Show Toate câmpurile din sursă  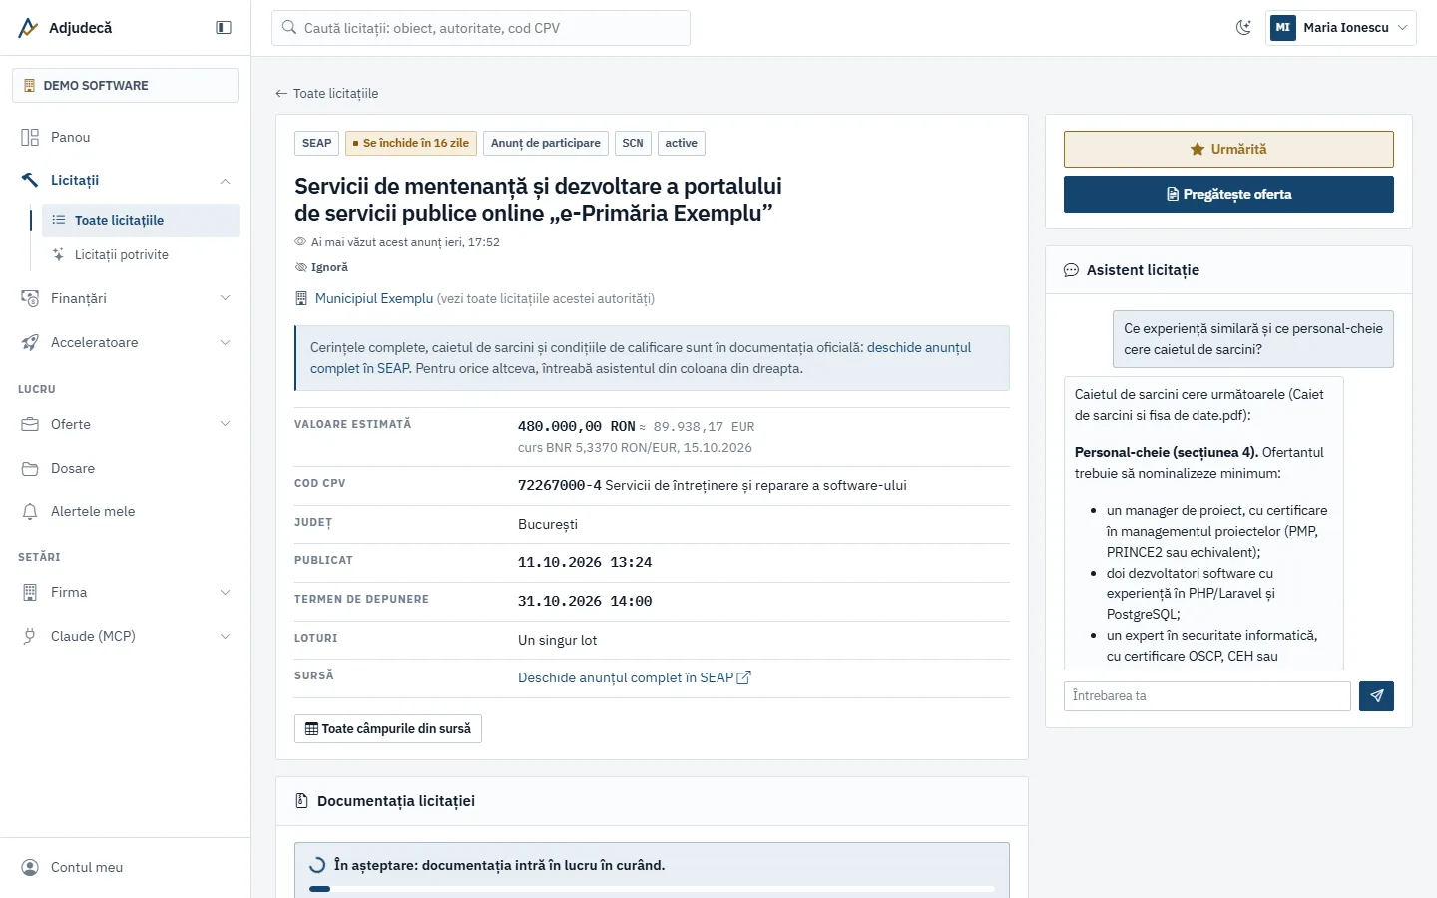388,729
